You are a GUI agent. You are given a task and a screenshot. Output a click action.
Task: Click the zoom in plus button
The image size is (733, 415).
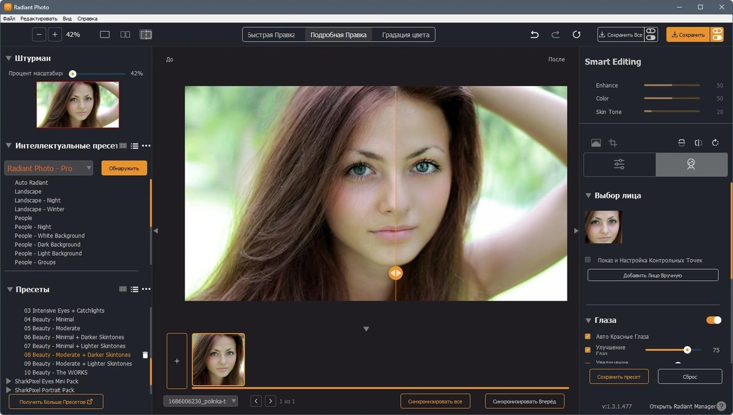(x=55, y=35)
